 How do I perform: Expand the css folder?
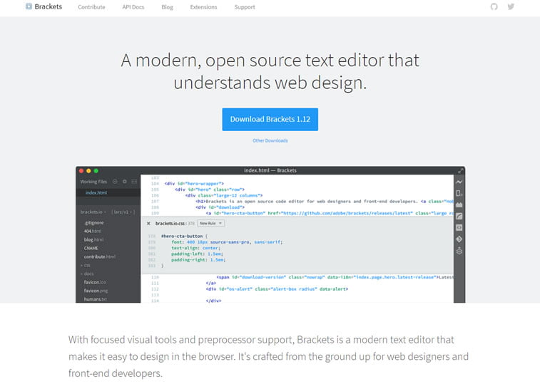pyautogui.click(x=86, y=265)
